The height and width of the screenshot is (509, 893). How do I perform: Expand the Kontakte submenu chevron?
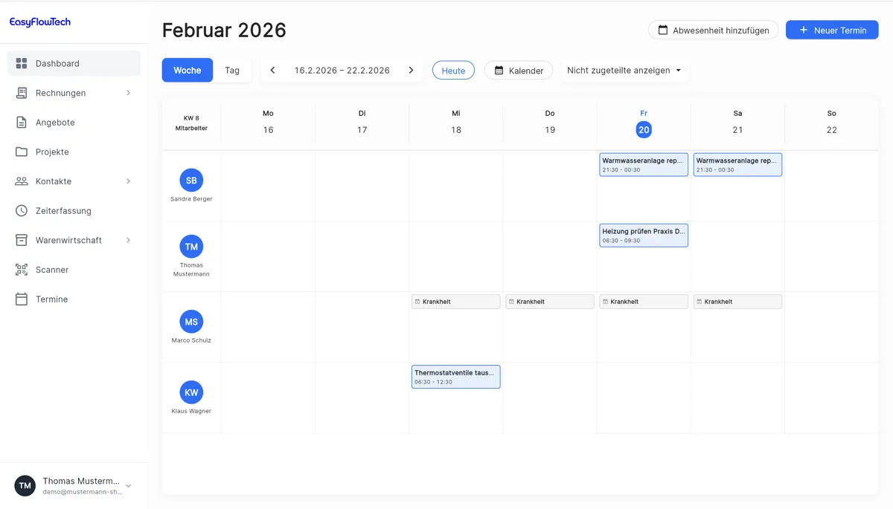pos(128,181)
